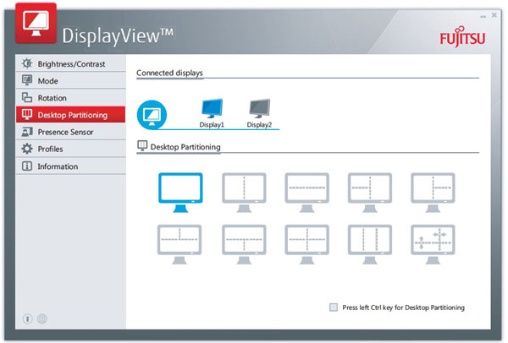Click the globe language icon at sidebar bottom
This screenshot has height=343, width=508.
pyautogui.click(x=41, y=319)
